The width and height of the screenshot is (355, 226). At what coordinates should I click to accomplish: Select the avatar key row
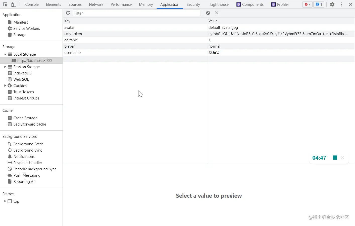click(x=135, y=28)
